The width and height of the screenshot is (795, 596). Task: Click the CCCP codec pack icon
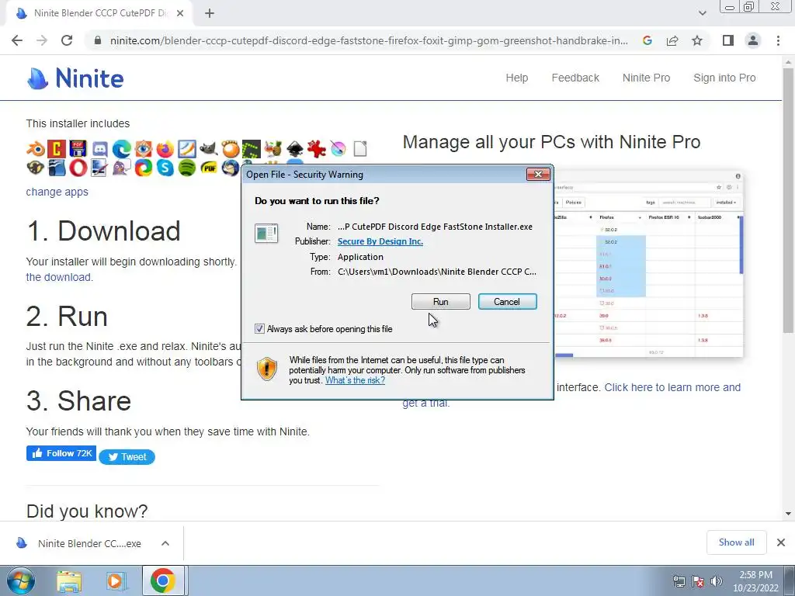pyautogui.click(x=56, y=149)
